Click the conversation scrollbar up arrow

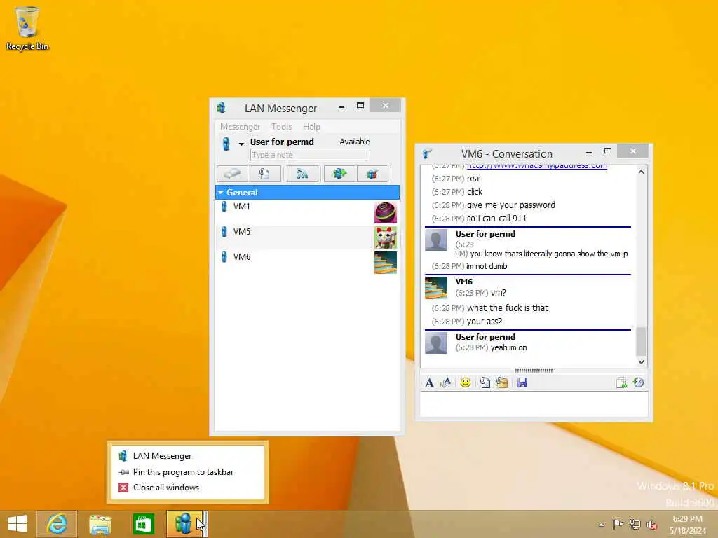[x=641, y=172]
